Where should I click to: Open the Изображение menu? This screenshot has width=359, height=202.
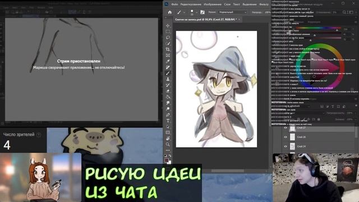[x=213, y=4]
